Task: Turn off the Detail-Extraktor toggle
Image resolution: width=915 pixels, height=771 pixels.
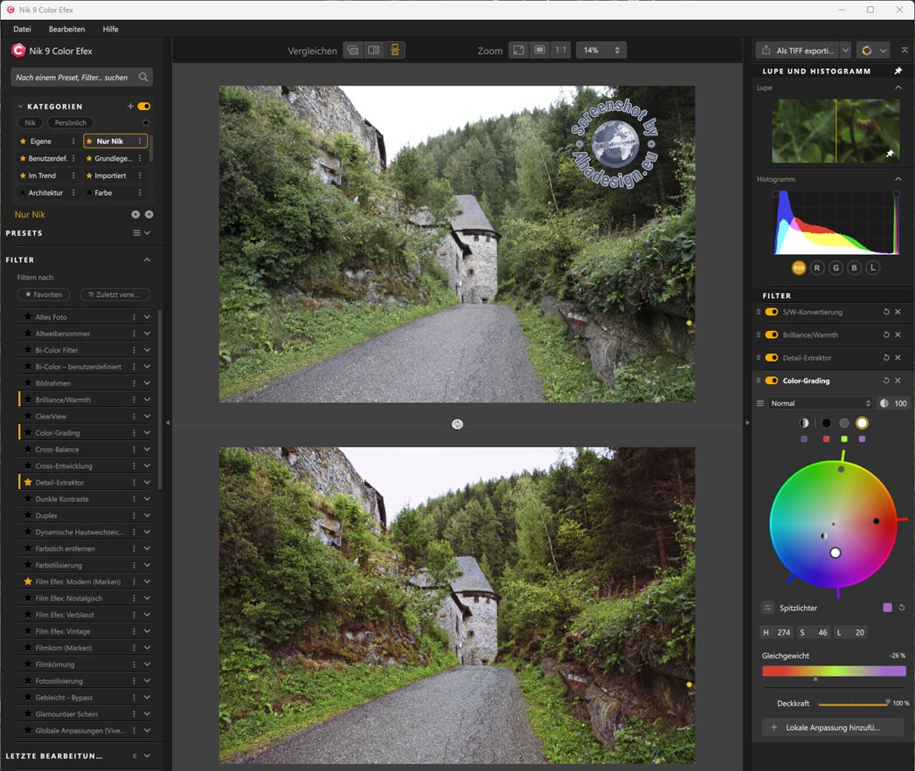Action: point(770,357)
